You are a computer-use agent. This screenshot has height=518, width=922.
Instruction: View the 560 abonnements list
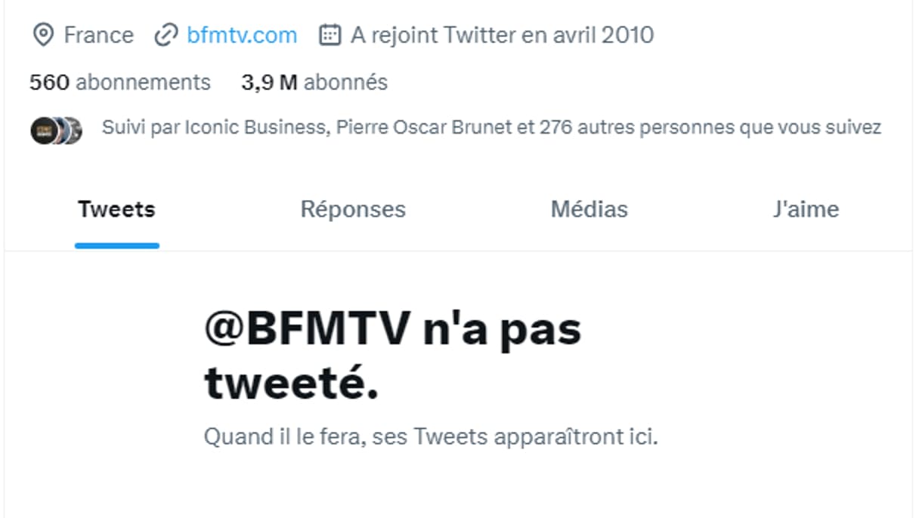119,82
